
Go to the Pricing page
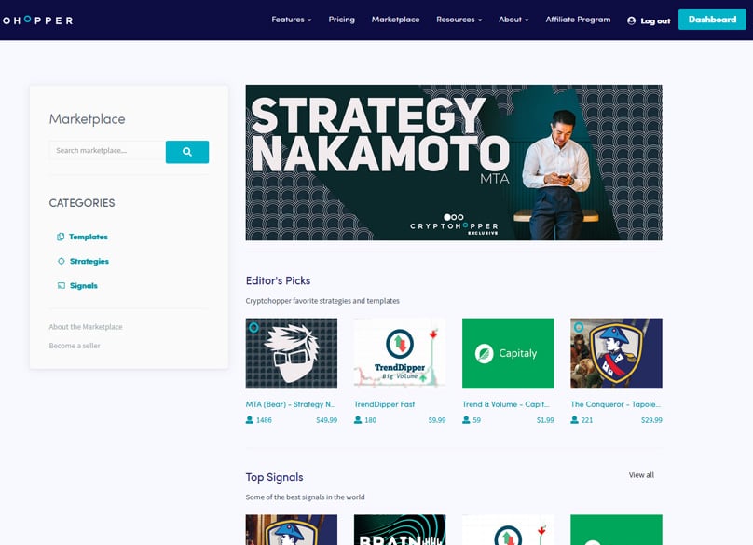click(x=341, y=20)
